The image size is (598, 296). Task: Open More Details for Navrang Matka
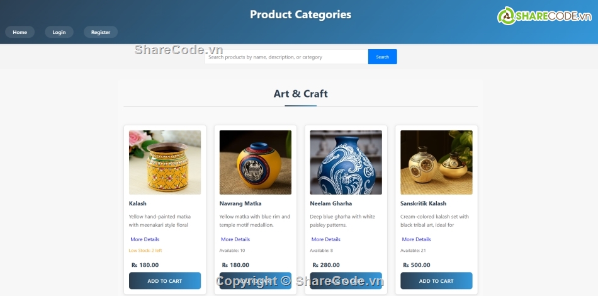[x=235, y=239]
